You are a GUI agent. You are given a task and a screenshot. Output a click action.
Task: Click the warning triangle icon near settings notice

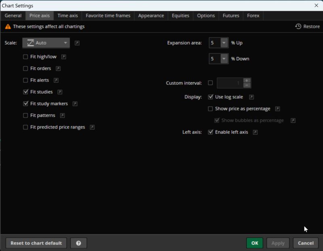[8, 26]
